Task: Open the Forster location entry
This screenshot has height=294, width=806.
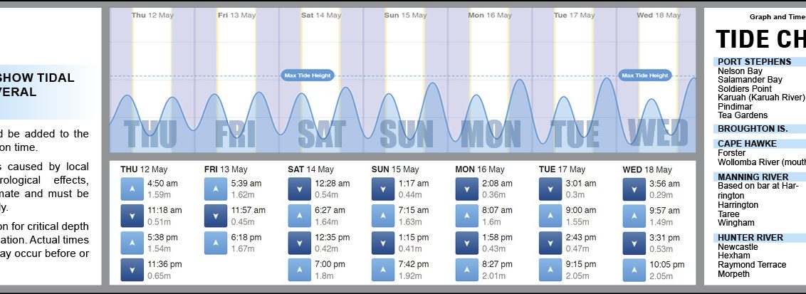Action: pos(731,153)
